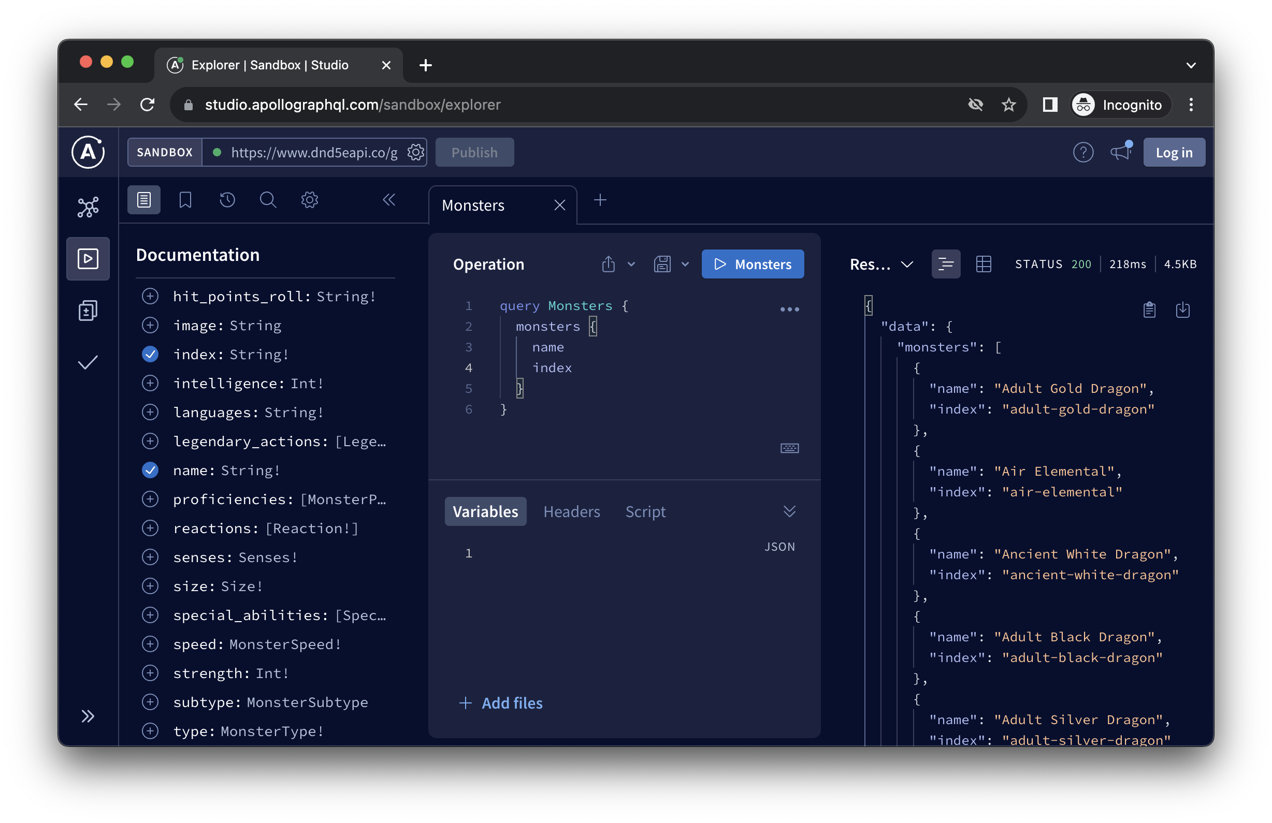Click the share operation icon
This screenshot has width=1272, height=823.
(x=608, y=264)
